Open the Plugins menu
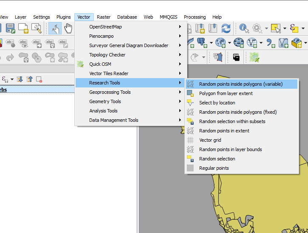 coord(63,17)
